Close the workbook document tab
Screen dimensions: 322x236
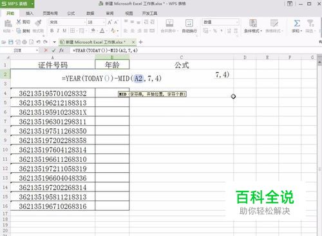133,42
